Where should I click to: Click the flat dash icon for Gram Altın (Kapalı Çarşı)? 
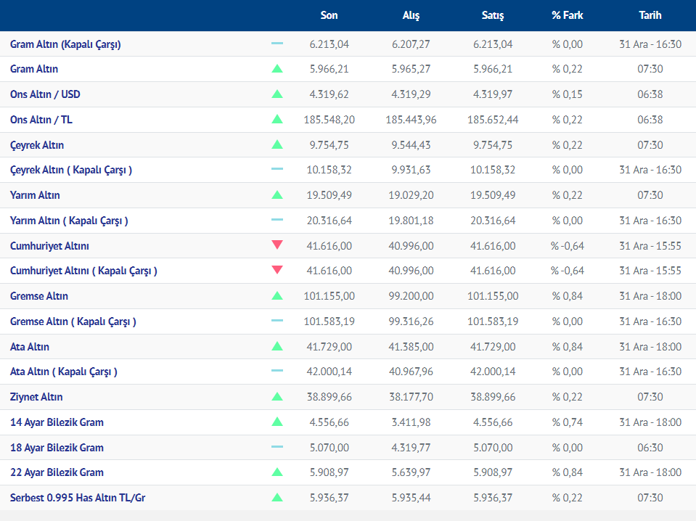[277, 44]
